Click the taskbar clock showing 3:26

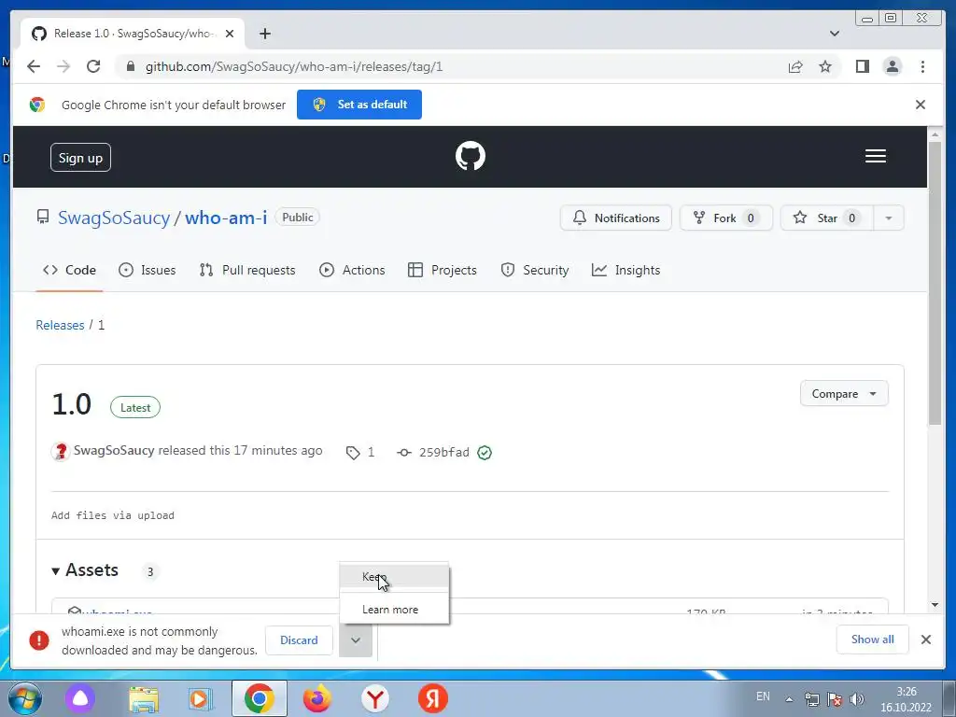906,699
